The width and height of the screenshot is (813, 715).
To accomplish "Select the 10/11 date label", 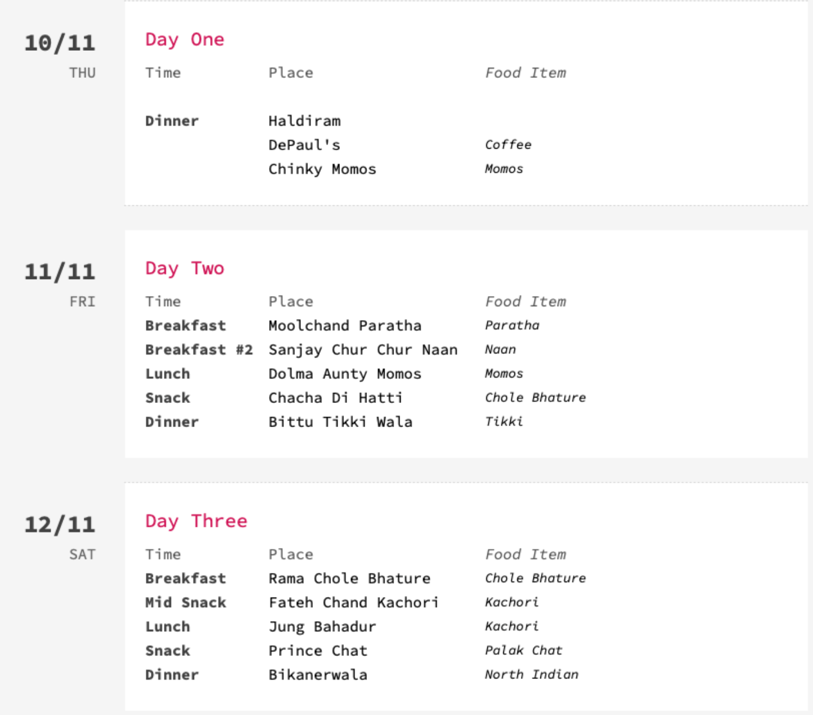I will pos(60,43).
